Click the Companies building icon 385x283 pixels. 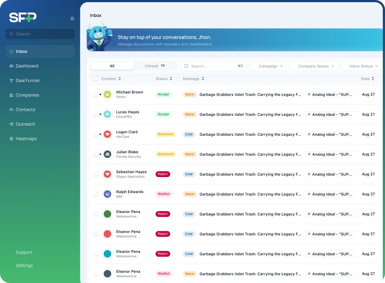(12, 95)
